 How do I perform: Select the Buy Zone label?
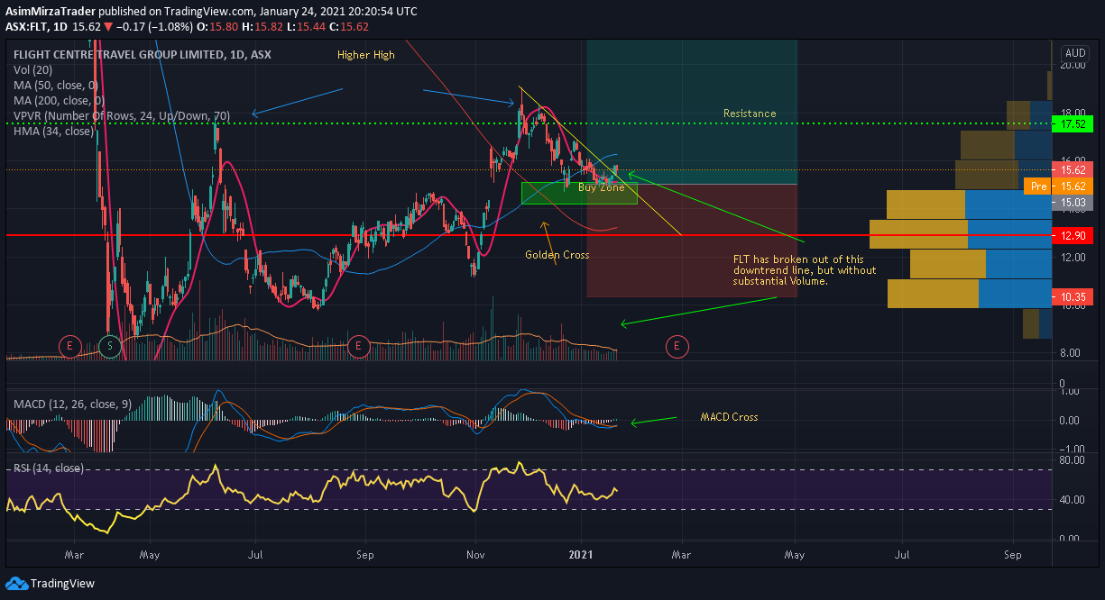click(601, 187)
